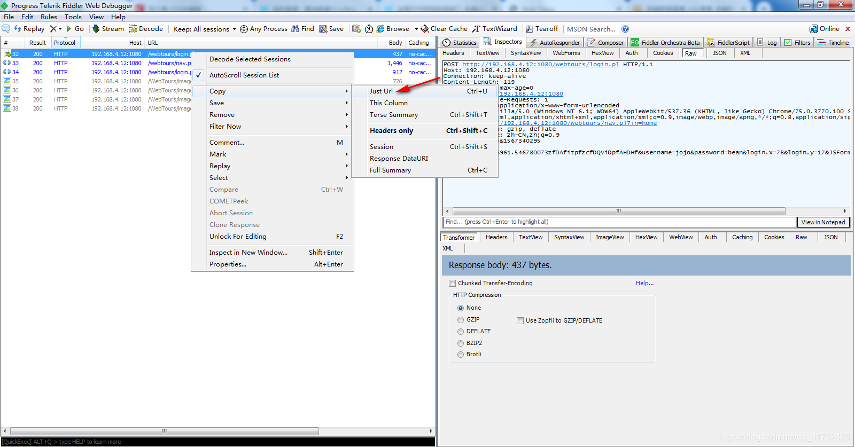Toggle the Stream mode icon
Viewport: 855px width, 447px height.
coord(96,29)
